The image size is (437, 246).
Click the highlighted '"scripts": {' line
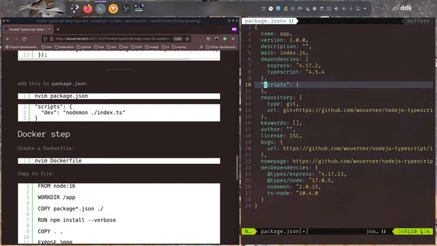(x=343, y=85)
